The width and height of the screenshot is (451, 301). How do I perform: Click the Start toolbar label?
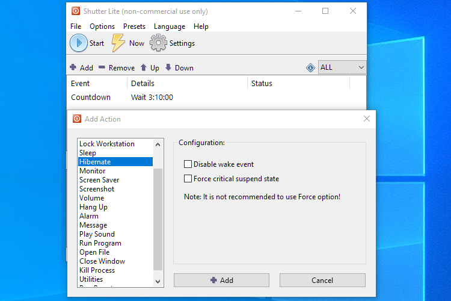click(x=97, y=43)
